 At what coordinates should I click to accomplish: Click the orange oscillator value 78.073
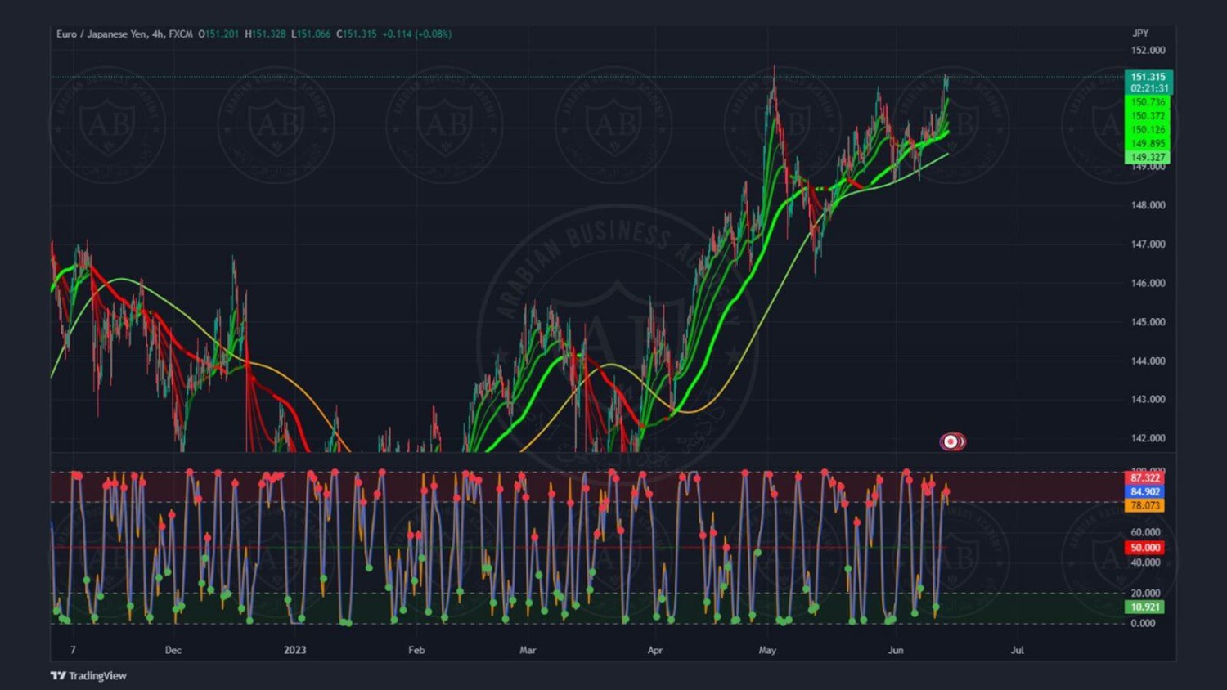(1144, 505)
